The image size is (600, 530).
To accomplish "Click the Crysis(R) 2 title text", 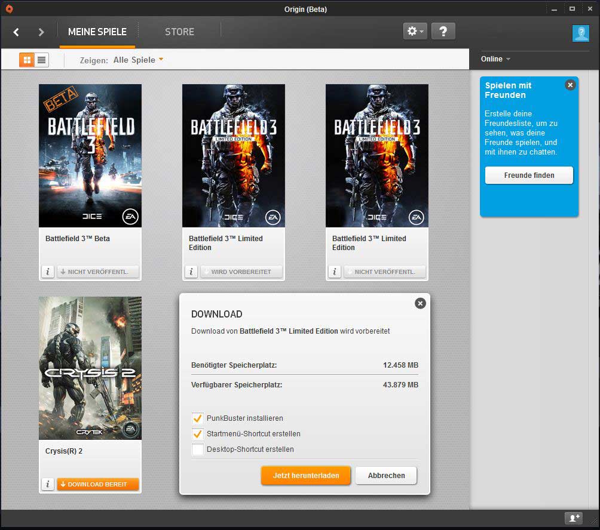I will pos(64,451).
